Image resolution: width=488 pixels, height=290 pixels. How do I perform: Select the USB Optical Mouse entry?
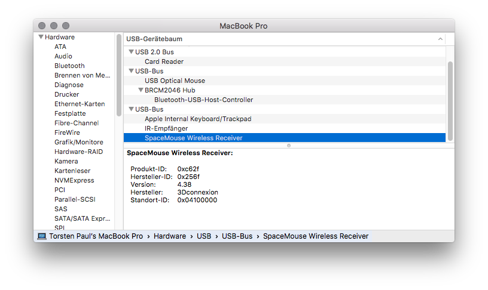pyautogui.click(x=175, y=81)
